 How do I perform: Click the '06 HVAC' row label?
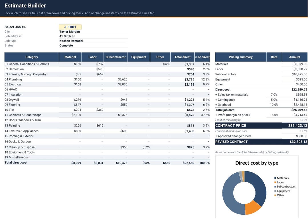pyautogui.click(x=11, y=89)
